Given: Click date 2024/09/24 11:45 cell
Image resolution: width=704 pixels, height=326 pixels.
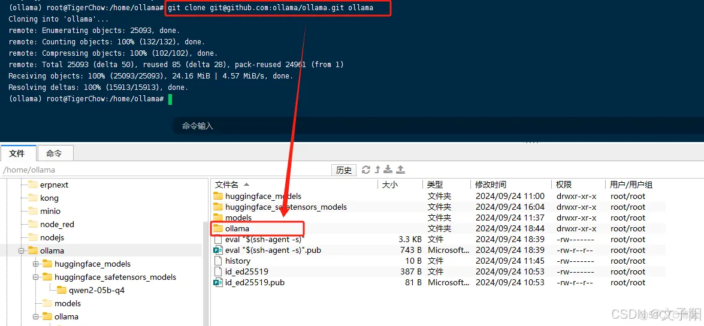Looking at the screenshot, I should coord(510,261).
